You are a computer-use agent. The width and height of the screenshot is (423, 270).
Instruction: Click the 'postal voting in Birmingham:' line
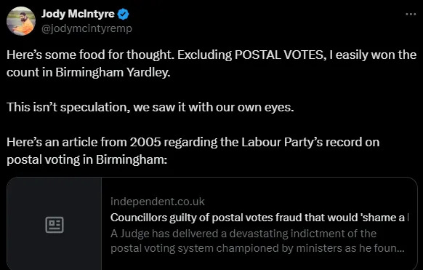[x=87, y=159]
